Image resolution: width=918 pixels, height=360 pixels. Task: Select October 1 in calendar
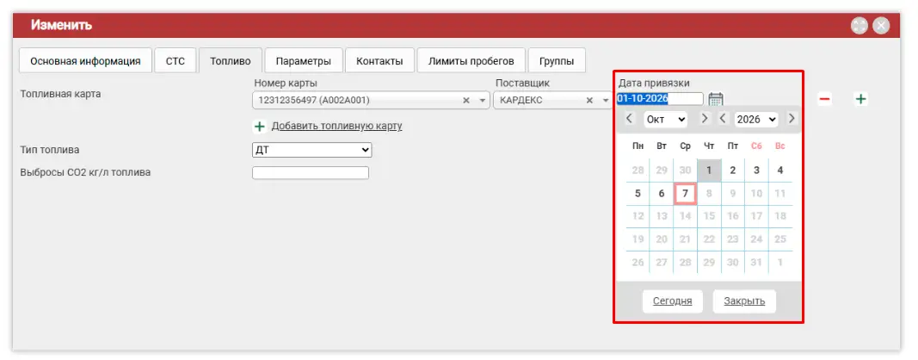click(709, 171)
